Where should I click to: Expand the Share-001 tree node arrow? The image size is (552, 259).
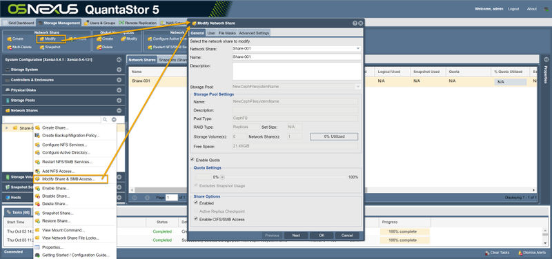tap(6, 128)
